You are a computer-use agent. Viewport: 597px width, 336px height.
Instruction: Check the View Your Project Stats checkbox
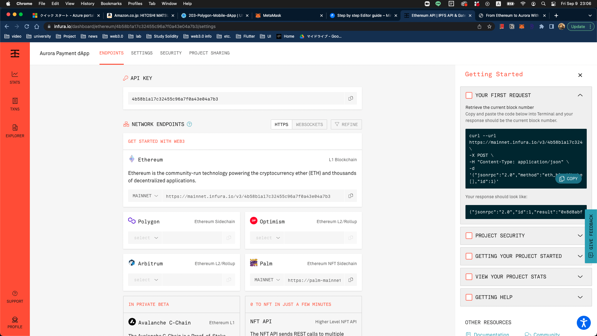point(469,277)
